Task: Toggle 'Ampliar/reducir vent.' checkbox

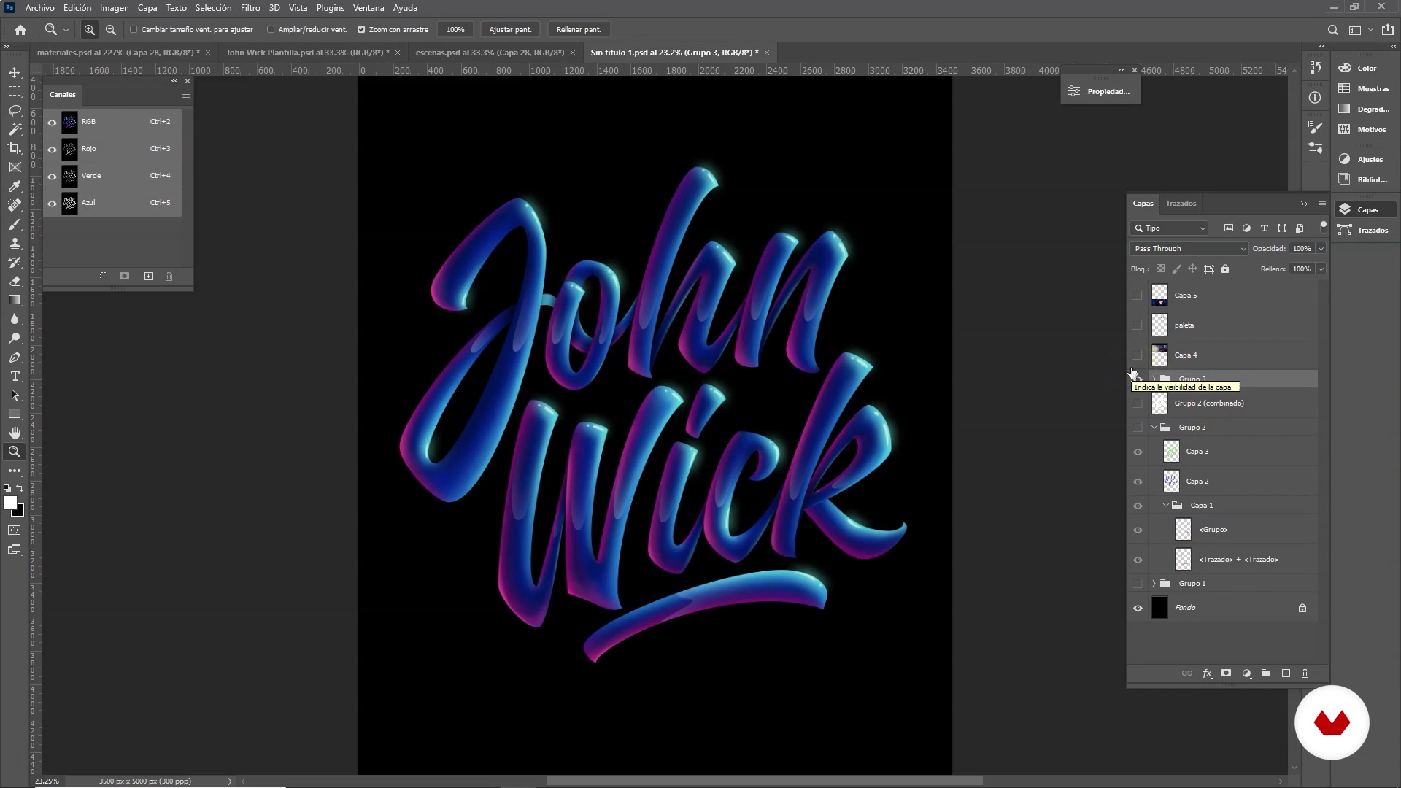Action: click(271, 30)
